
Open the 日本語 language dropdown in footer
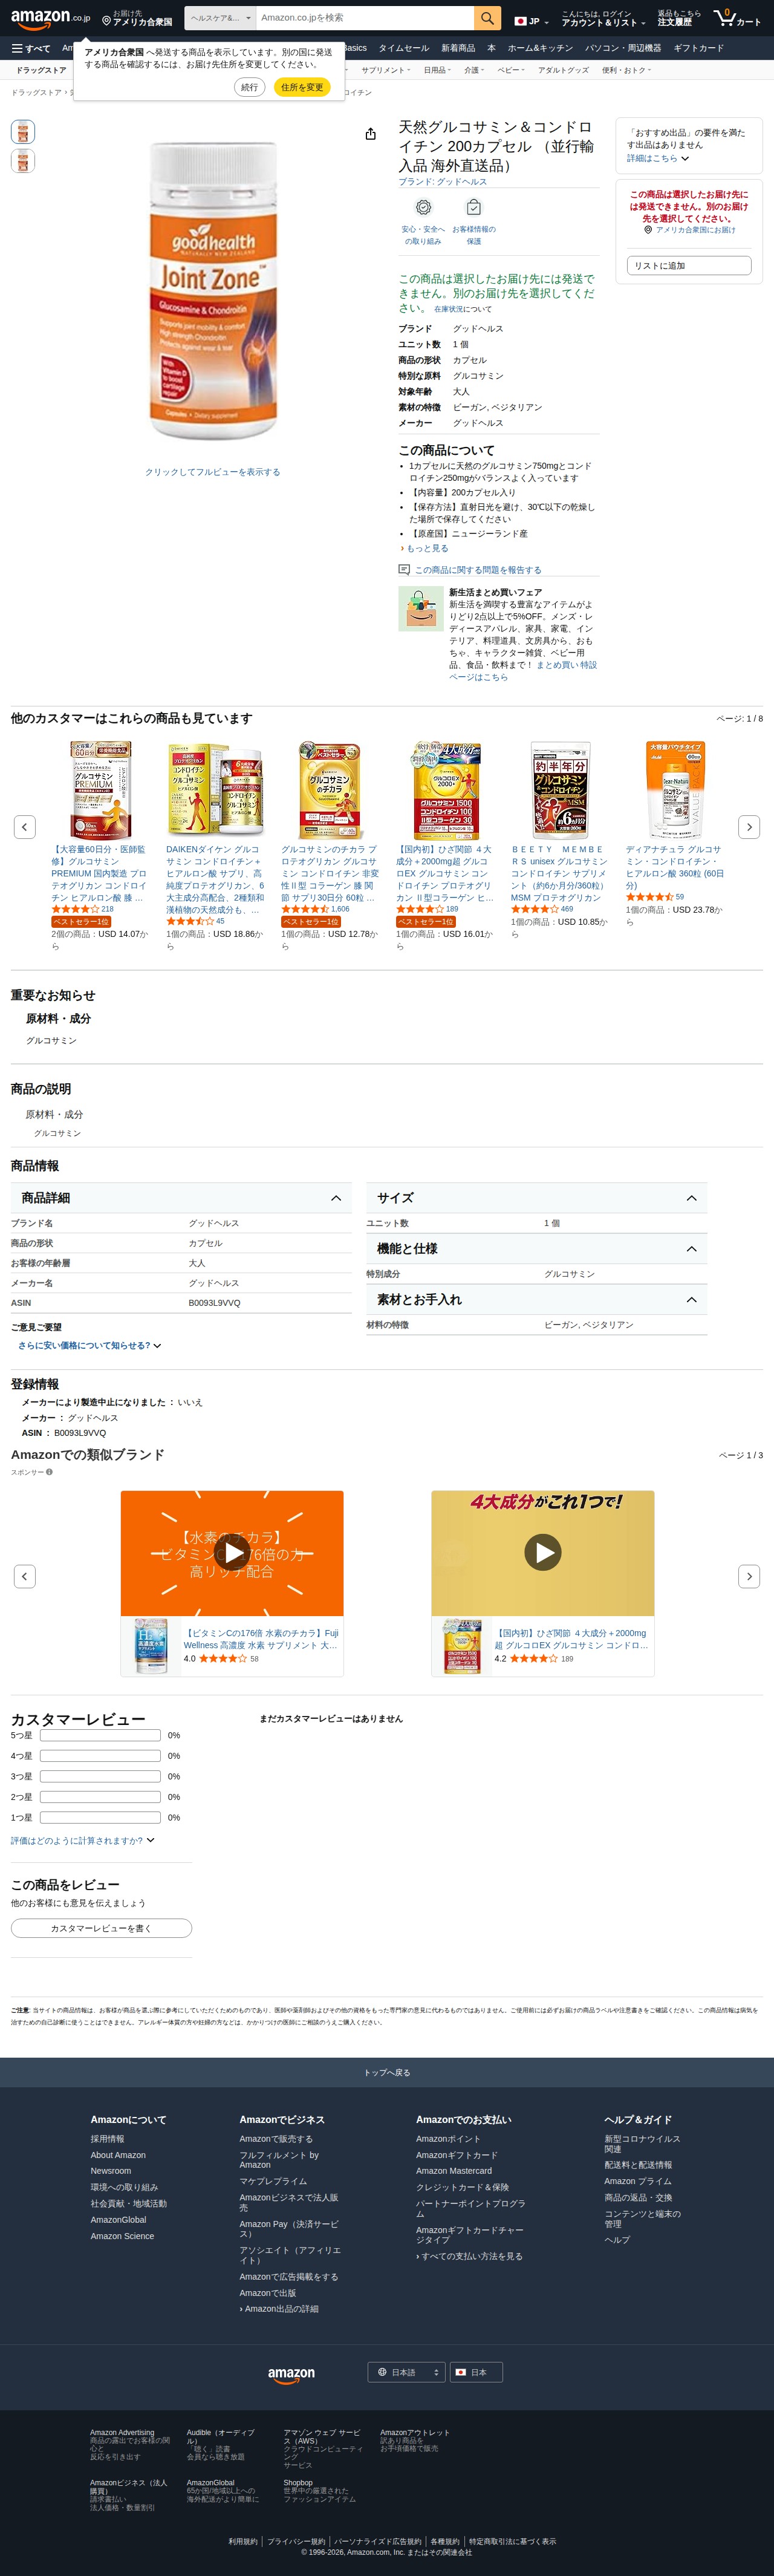406,2372
